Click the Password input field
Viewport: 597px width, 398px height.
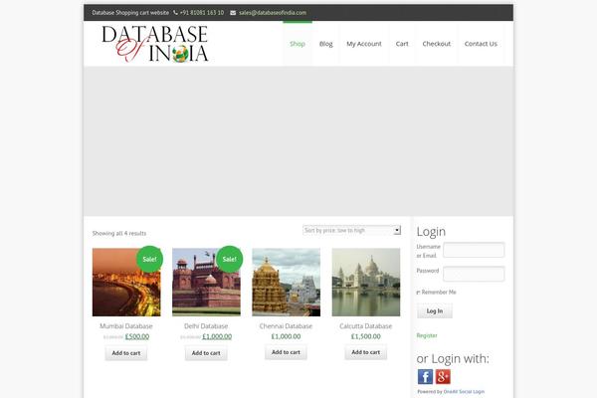pos(474,274)
